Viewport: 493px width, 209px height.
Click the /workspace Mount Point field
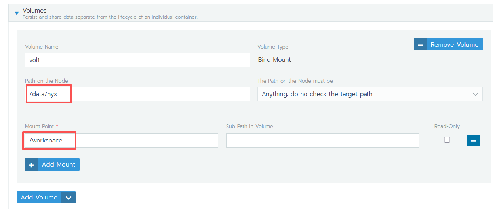pyautogui.click(x=121, y=141)
